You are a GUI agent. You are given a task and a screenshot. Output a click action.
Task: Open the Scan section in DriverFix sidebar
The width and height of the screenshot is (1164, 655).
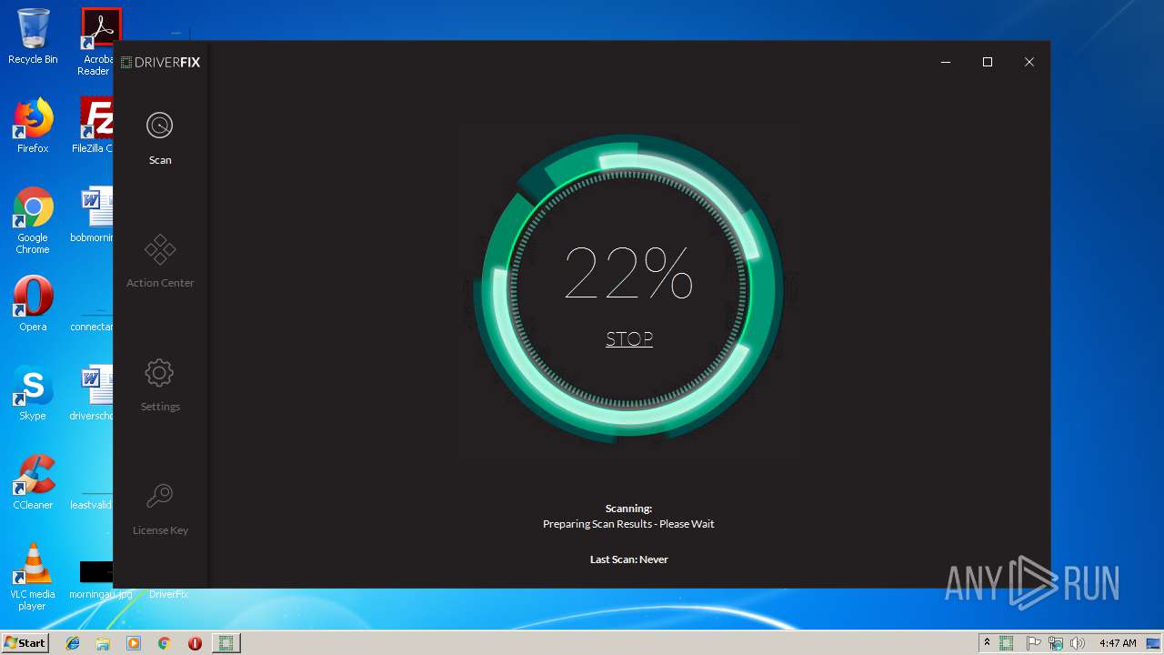[x=160, y=138]
